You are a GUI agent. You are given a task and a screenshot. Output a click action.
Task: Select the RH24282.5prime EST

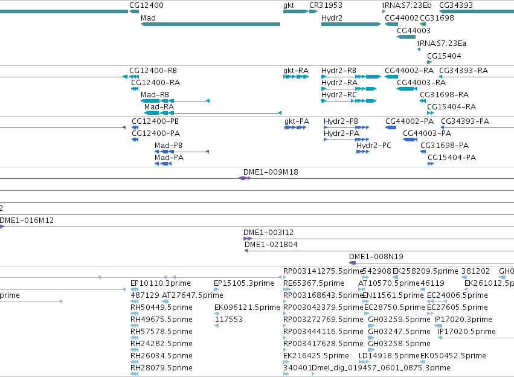(x=134, y=350)
